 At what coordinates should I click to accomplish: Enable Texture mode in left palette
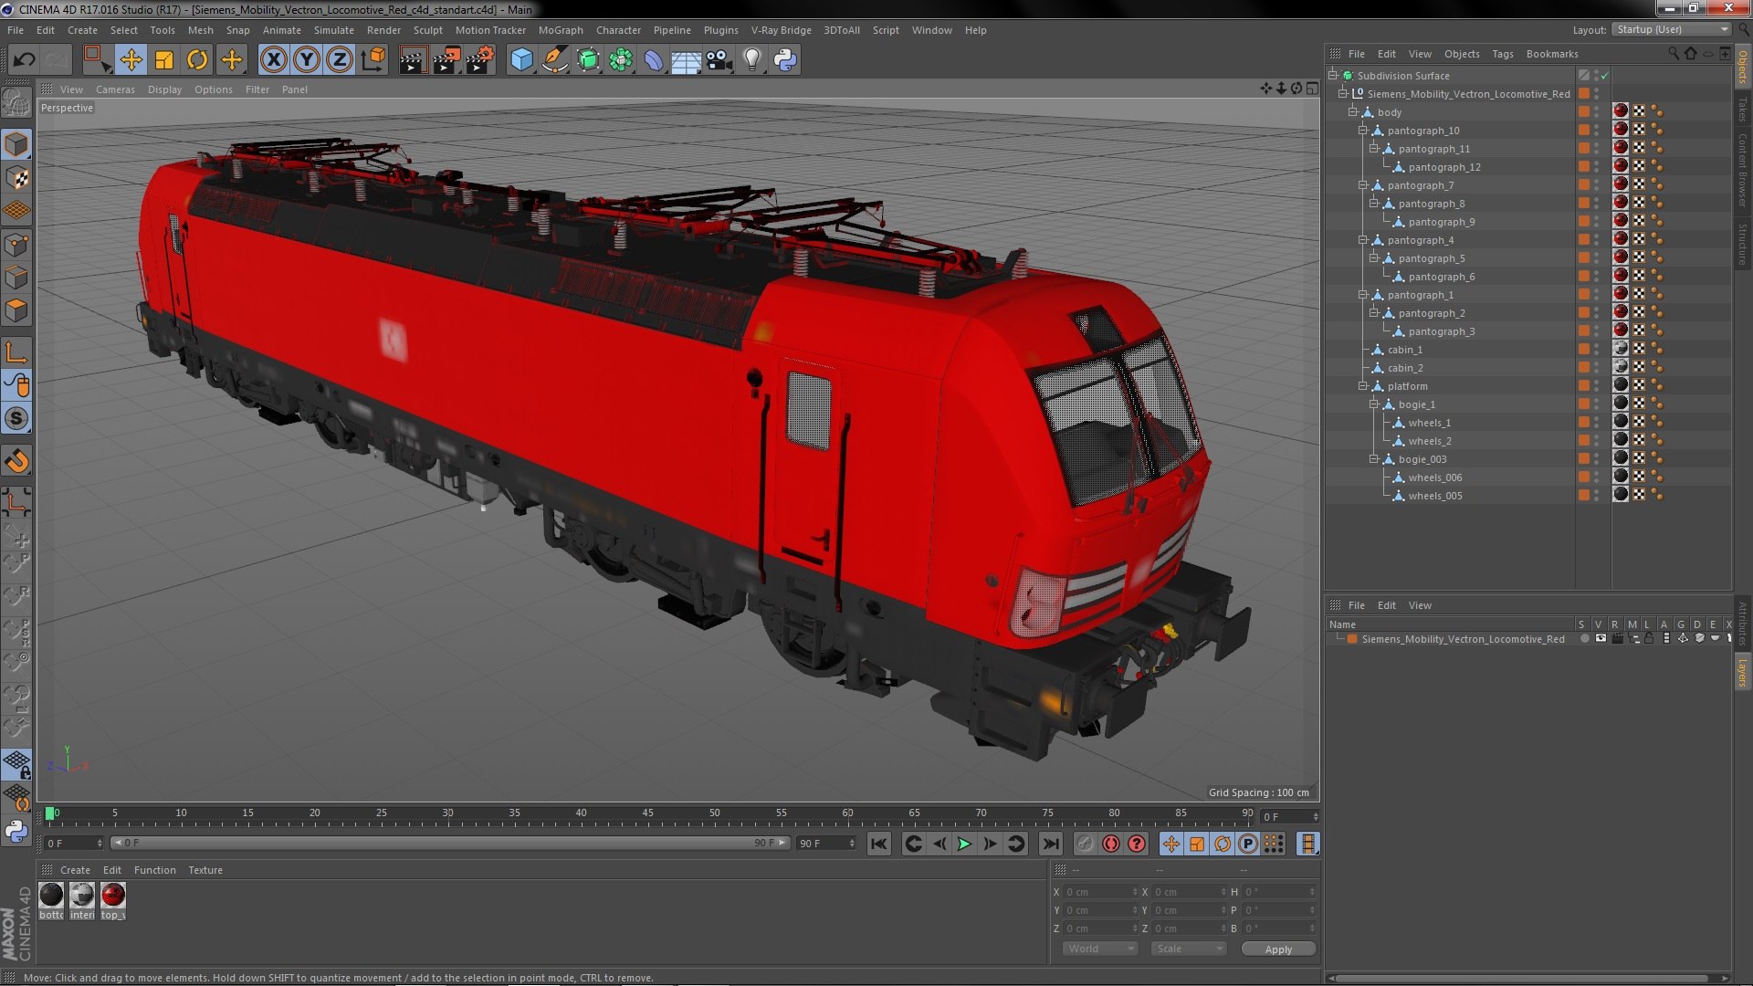pos(16,178)
